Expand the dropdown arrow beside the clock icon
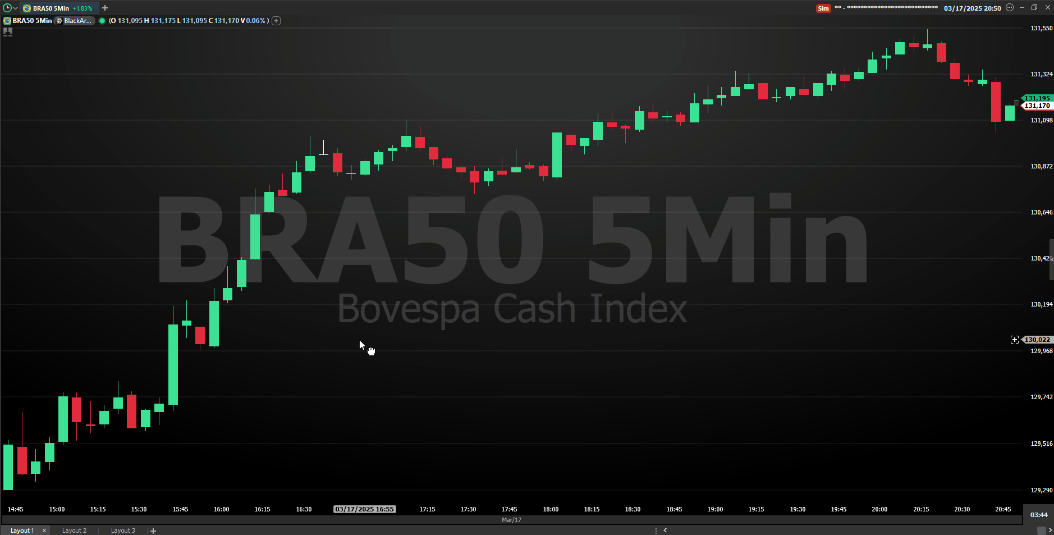 click(15, 8)
